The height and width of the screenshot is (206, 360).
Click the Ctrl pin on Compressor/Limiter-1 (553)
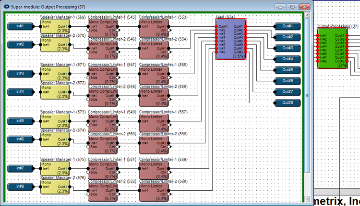coord(169,30)
